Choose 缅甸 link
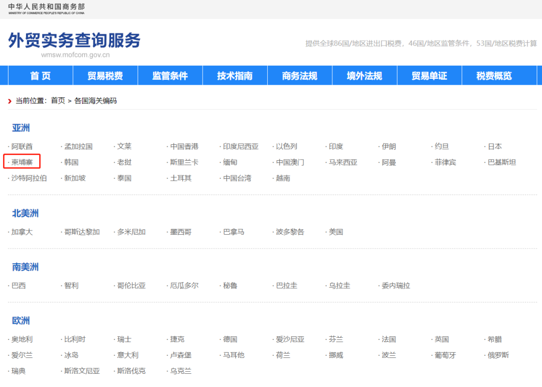The image size is (542, 387). point(230,162)
